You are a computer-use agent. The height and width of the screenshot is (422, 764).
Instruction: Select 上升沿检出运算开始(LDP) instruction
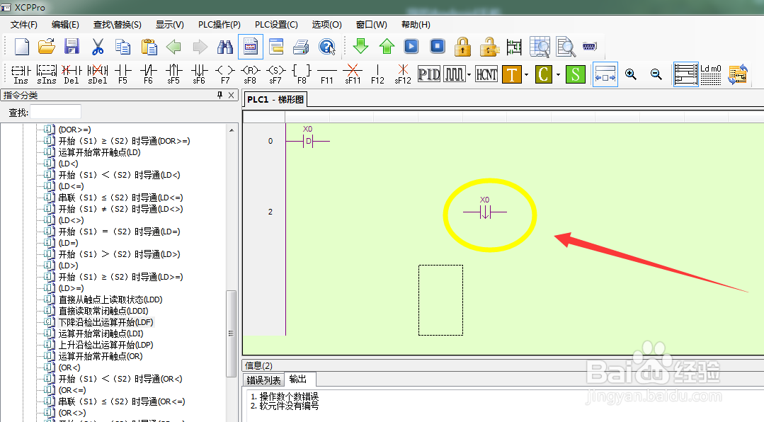106,345
